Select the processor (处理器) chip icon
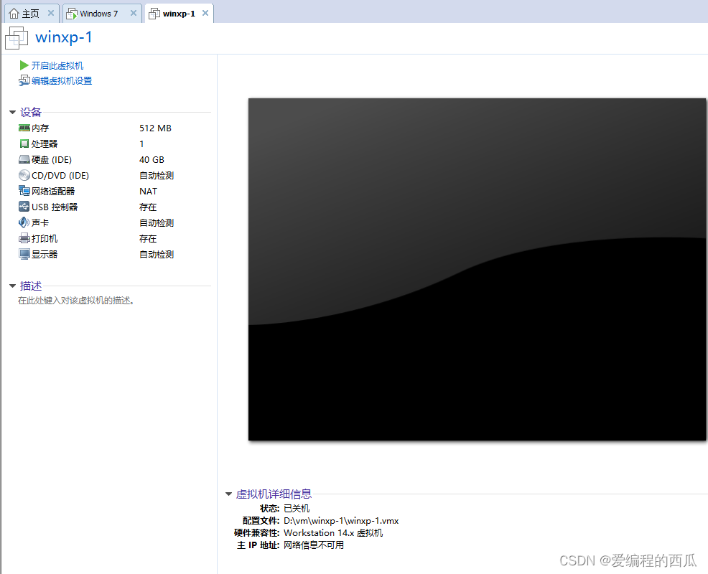Screen dimensions: 708x574 tap(24, 143)
